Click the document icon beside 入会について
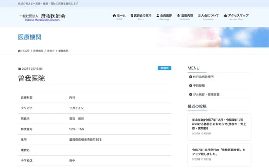 pos(200,16)
